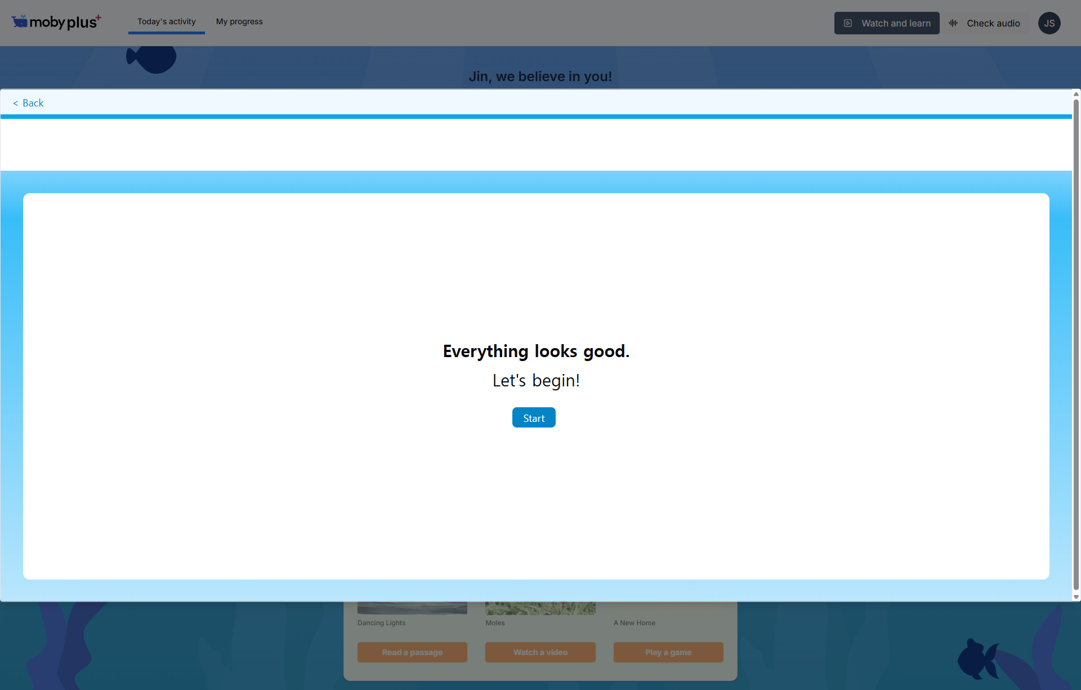This screenshot has width=1081, height=690.
Task: Go back using the Back link
Action: [28, 103]
